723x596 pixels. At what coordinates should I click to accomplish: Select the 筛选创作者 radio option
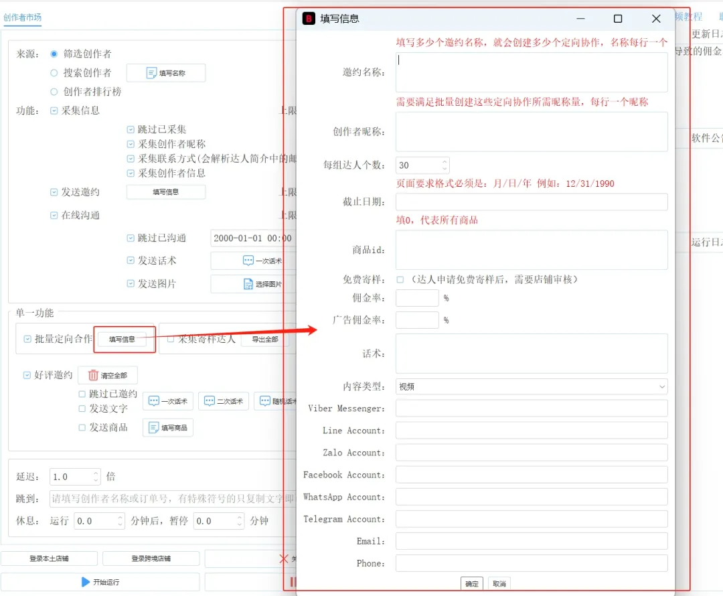54,54
